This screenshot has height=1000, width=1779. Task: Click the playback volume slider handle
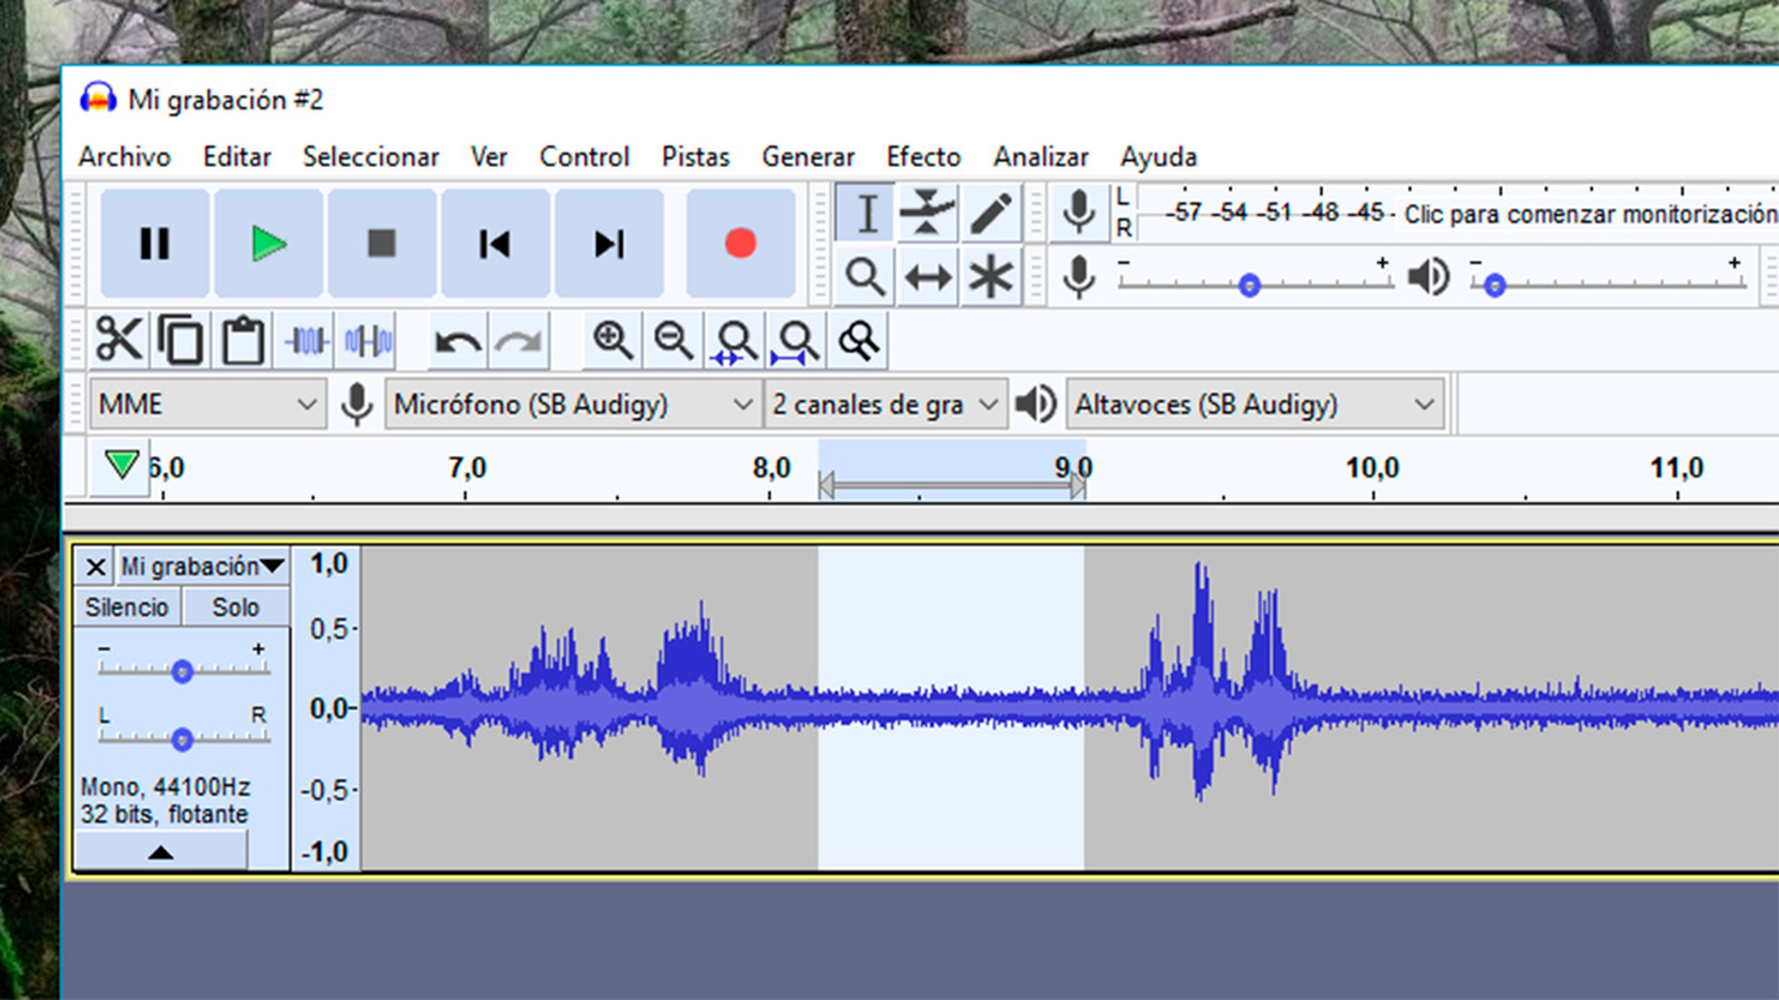point(1495,285)
